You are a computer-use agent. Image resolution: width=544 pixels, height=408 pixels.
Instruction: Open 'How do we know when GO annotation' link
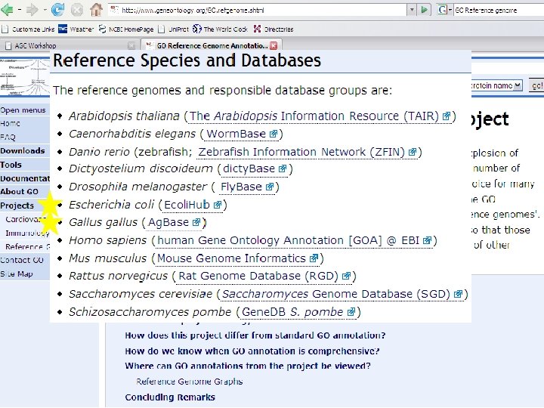(x=252, y=351)
